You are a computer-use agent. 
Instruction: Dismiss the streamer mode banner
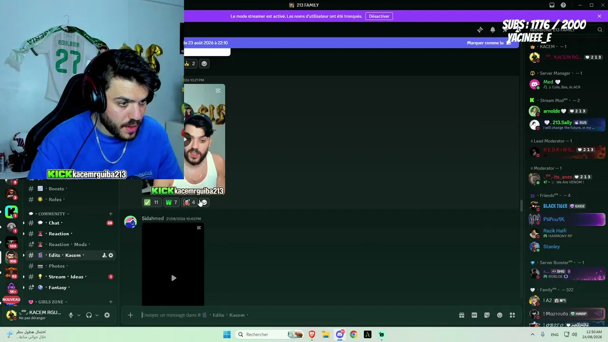pos(599,16)
